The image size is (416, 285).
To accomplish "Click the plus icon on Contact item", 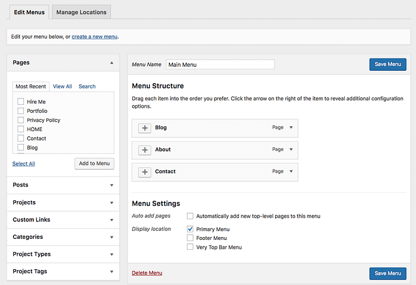I will tap(144, 172).
